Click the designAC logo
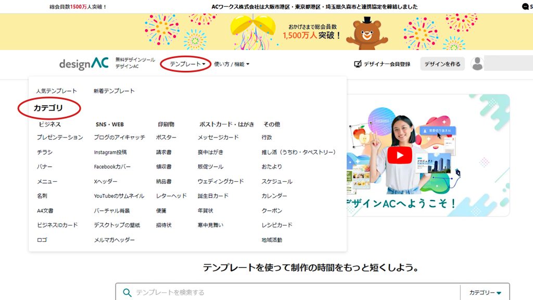 84,64
